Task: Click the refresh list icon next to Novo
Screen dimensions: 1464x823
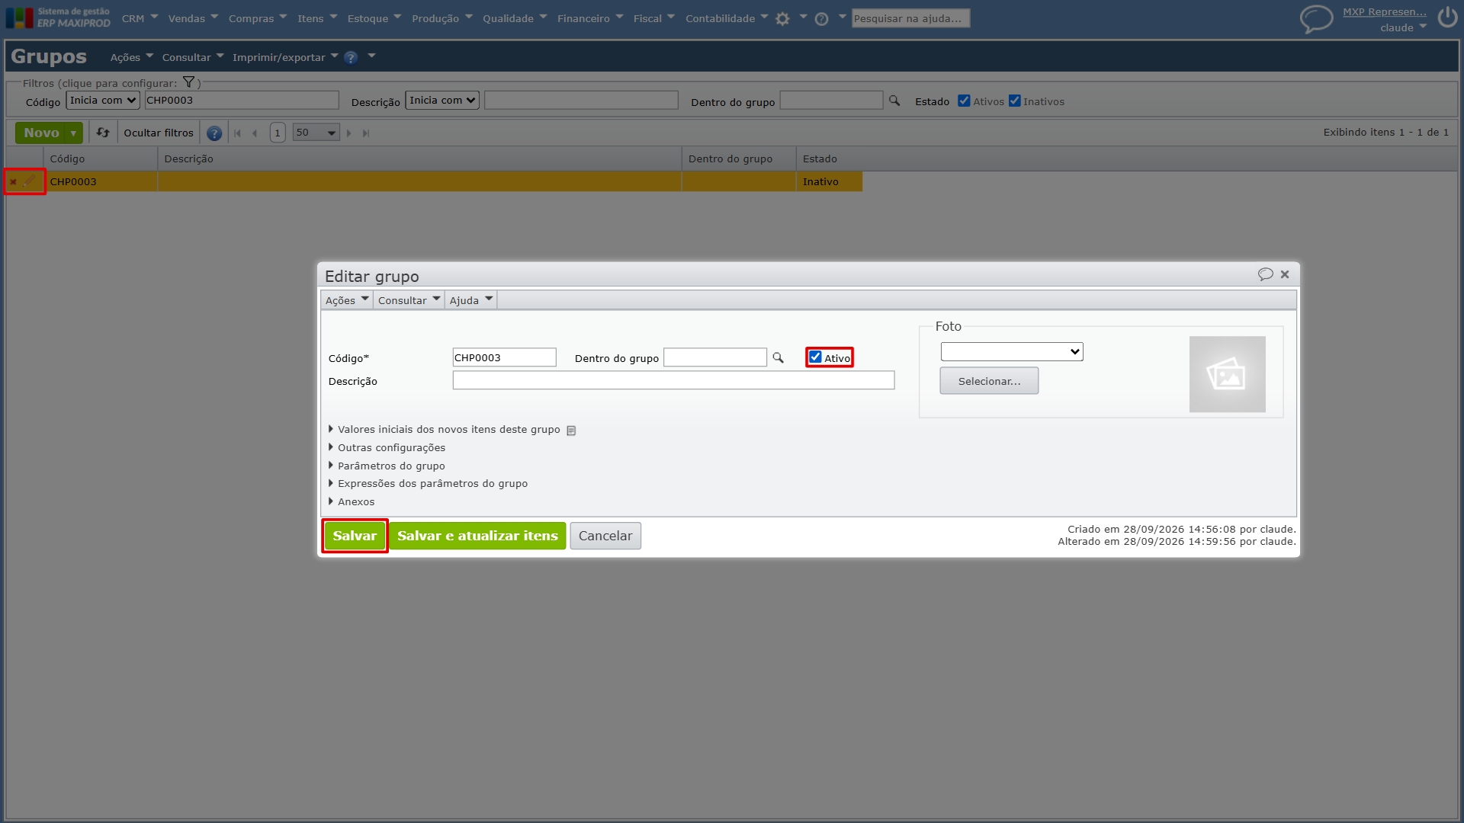Action: 103,133
